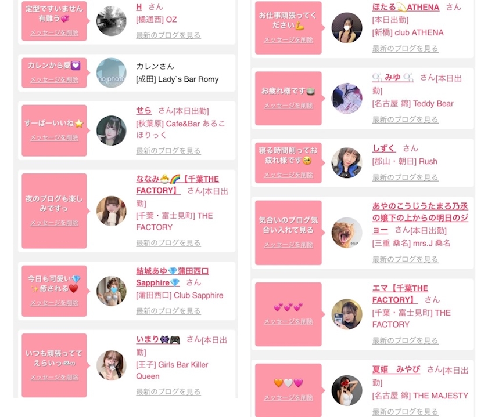Open the せら name link

pos(143,110)
